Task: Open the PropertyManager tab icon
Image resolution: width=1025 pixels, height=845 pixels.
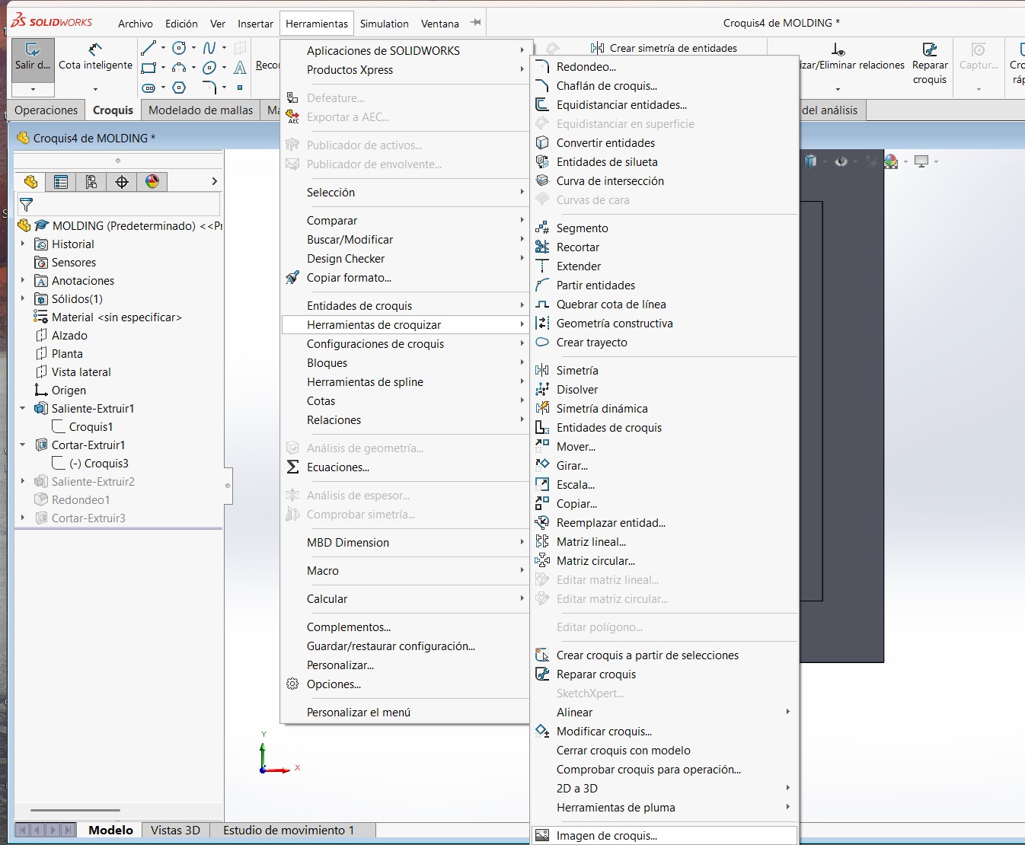Action: (61, 182)
